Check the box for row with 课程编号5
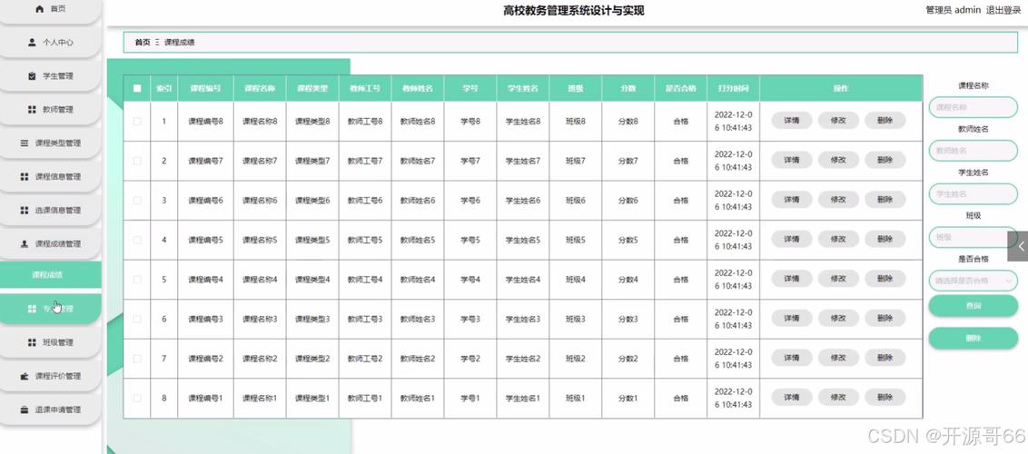The height and width of the screenshot is (454, 1028). click(x=137, y=240)
